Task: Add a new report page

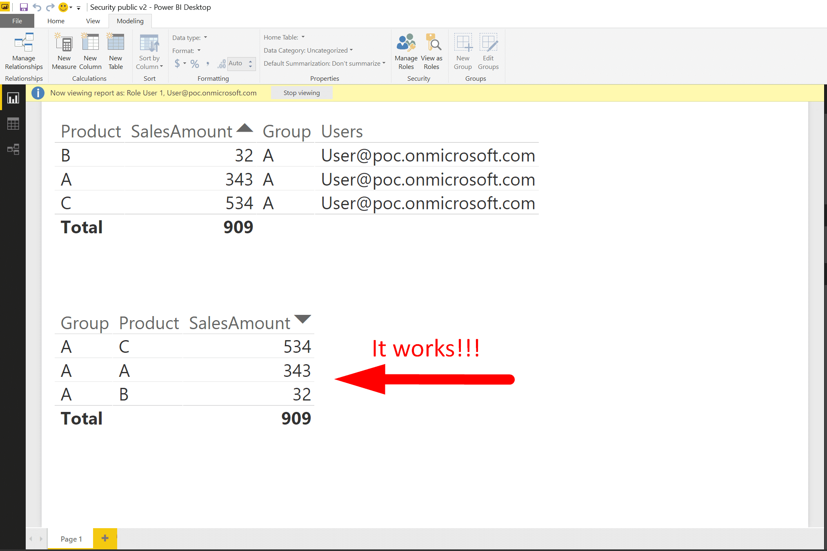Action: click(104, 538)
